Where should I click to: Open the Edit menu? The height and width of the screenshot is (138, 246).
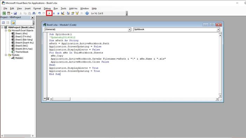pyautogui.click(x=12, y=8)
